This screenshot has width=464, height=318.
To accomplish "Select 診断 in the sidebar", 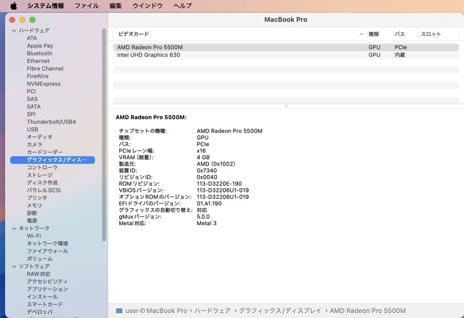I will coord(32,213).
